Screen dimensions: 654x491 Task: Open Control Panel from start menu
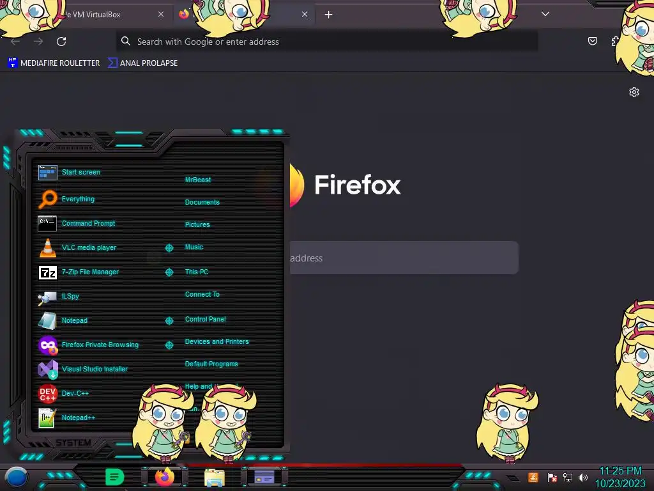[205, 319]
